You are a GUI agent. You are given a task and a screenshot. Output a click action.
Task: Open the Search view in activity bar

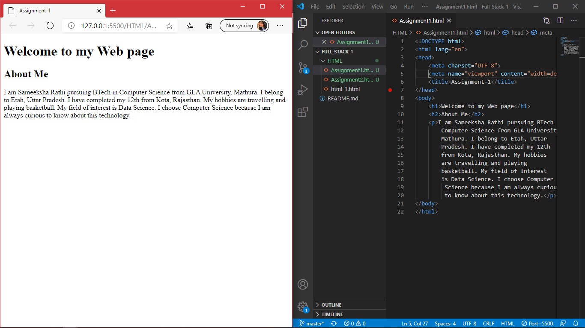point(303,45)
